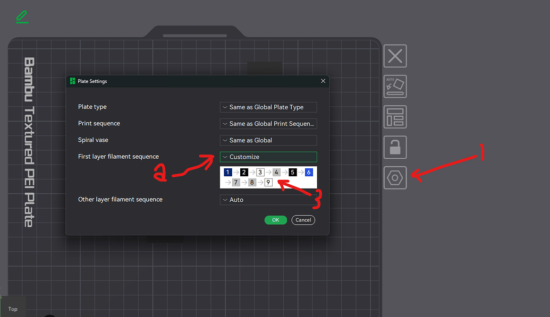Click the Top view label
Image resolution: width=550 pixels, height=317 pixels.
pos(13,309)
